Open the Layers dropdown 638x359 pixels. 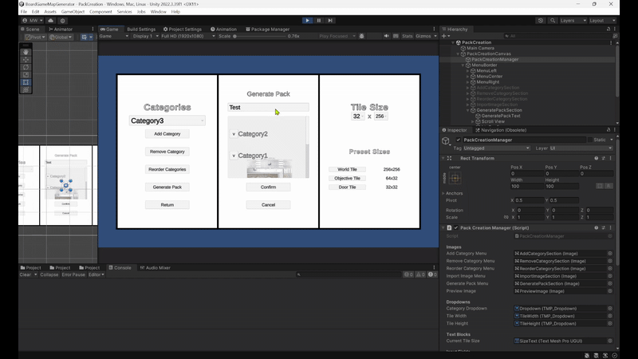pyautogui.click(x=571, y=21)
